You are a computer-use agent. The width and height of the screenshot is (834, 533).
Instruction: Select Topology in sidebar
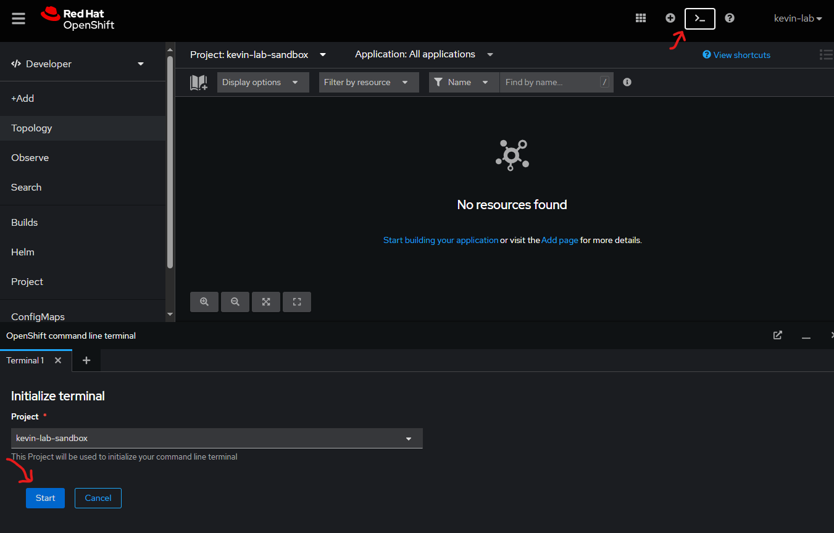(83, 128)
